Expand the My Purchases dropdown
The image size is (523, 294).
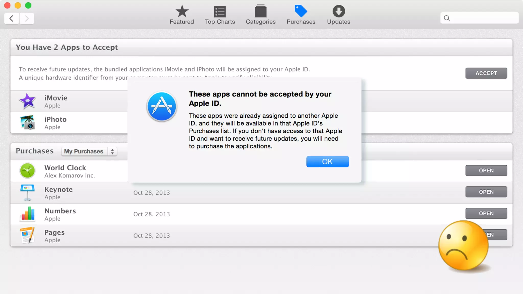click(x=89, y=151)
